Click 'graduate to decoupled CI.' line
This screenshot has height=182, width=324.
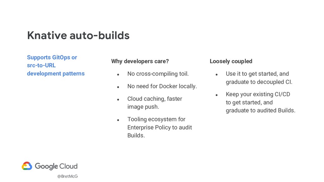pos(259,82)
